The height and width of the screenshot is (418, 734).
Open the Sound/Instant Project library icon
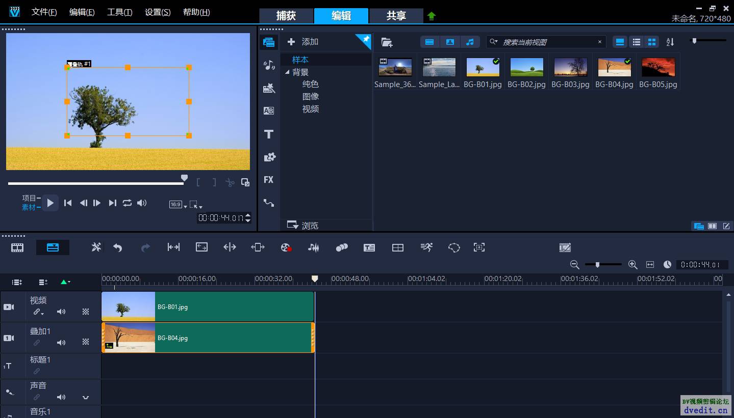pos(269,65)
